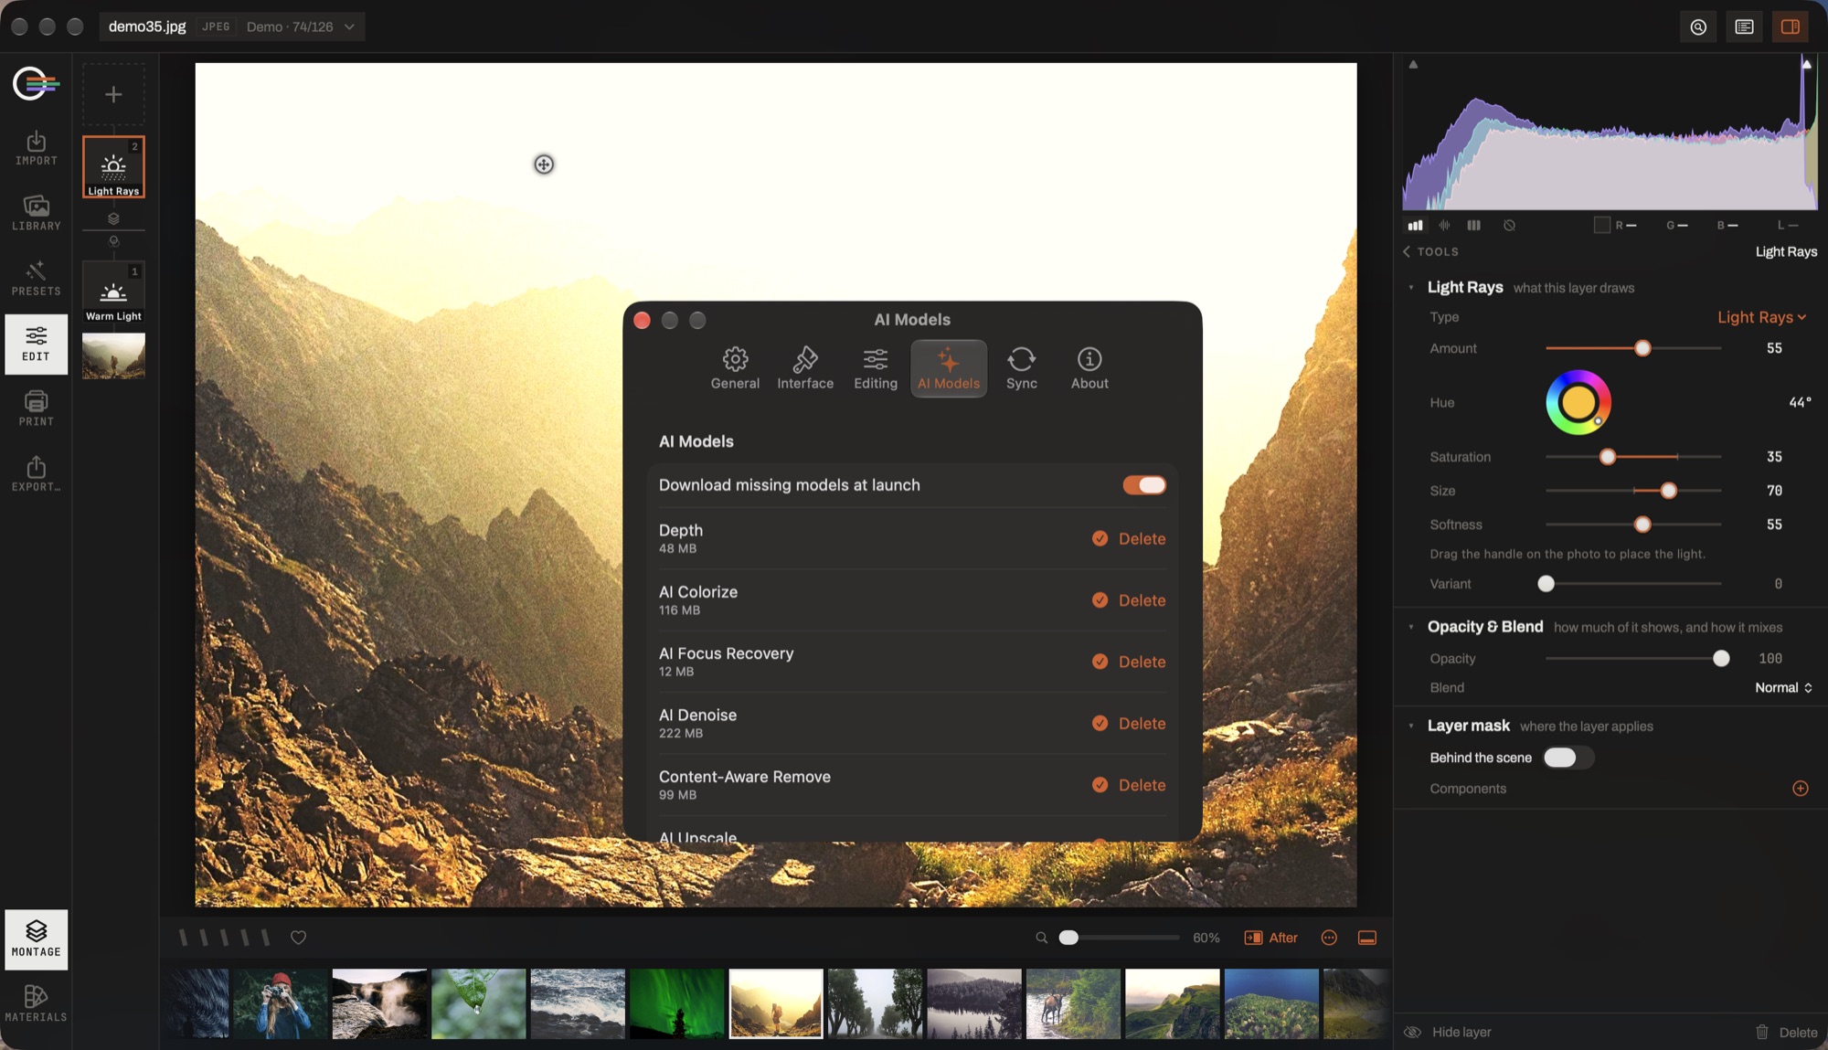Click the Hue color wheel

click(x=1578, y=402)
